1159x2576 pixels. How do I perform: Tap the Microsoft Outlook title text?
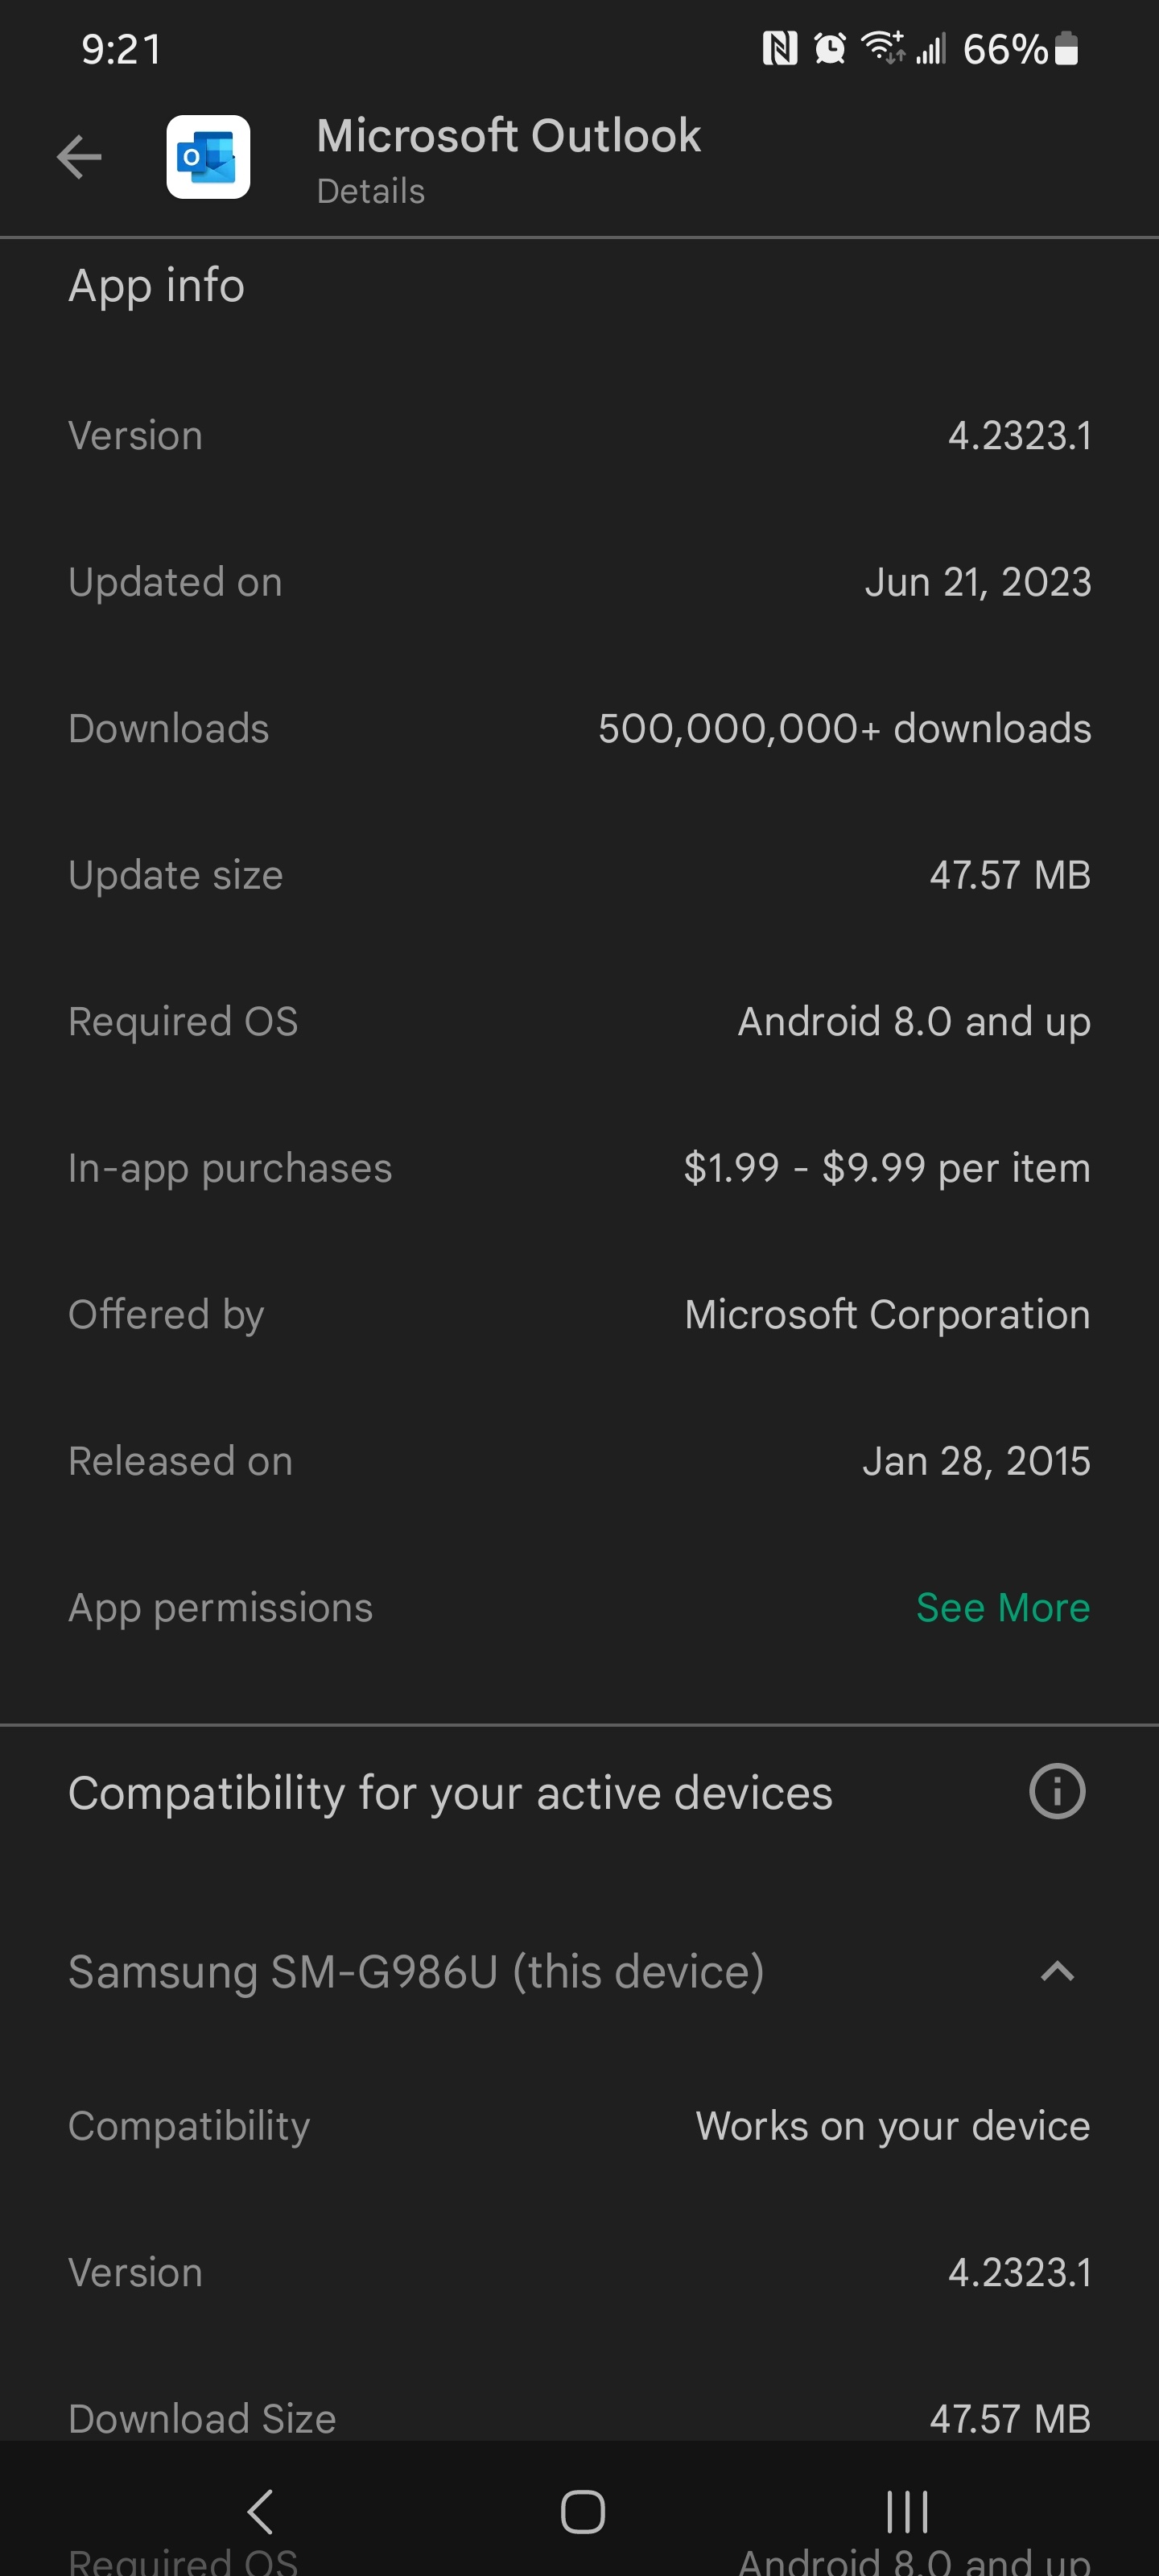[x=508, y=135]
